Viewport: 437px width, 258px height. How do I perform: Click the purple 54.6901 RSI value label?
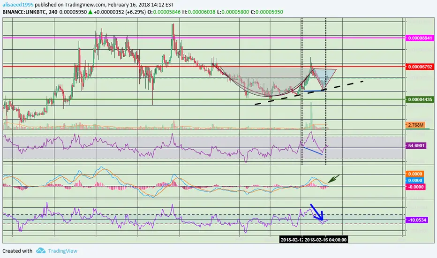[x=416, y=145]
